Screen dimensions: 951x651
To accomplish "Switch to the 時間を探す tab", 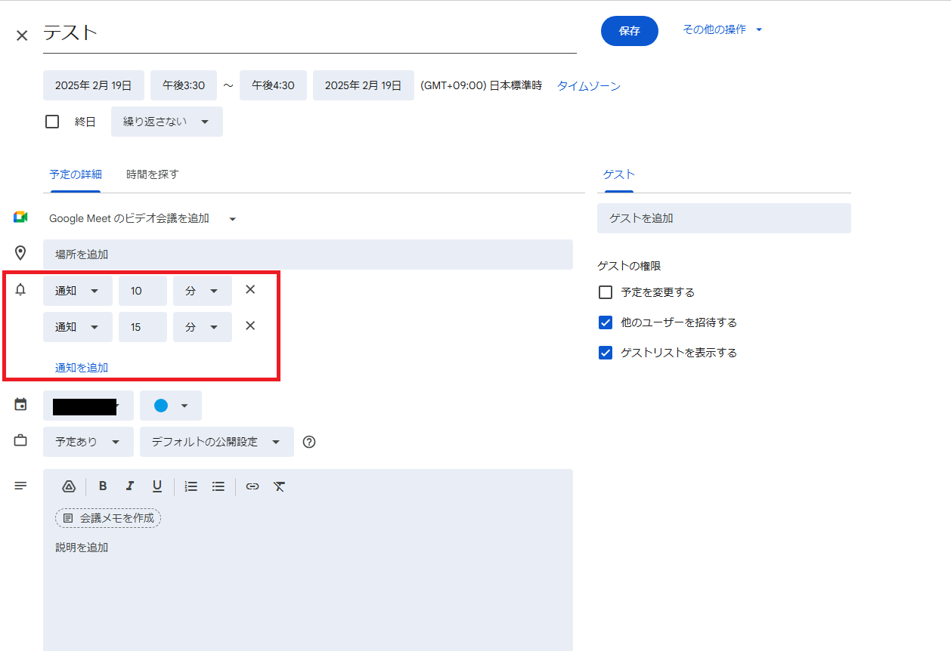I will [153, 174].
